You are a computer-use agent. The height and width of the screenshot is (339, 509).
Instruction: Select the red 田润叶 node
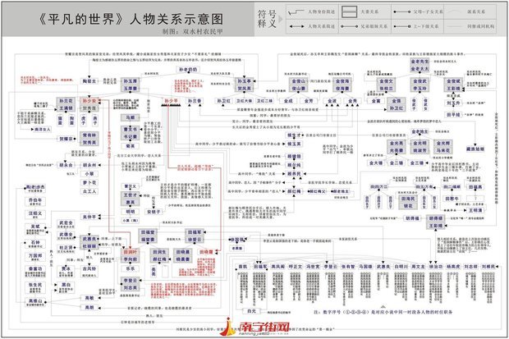coord(131,252)
